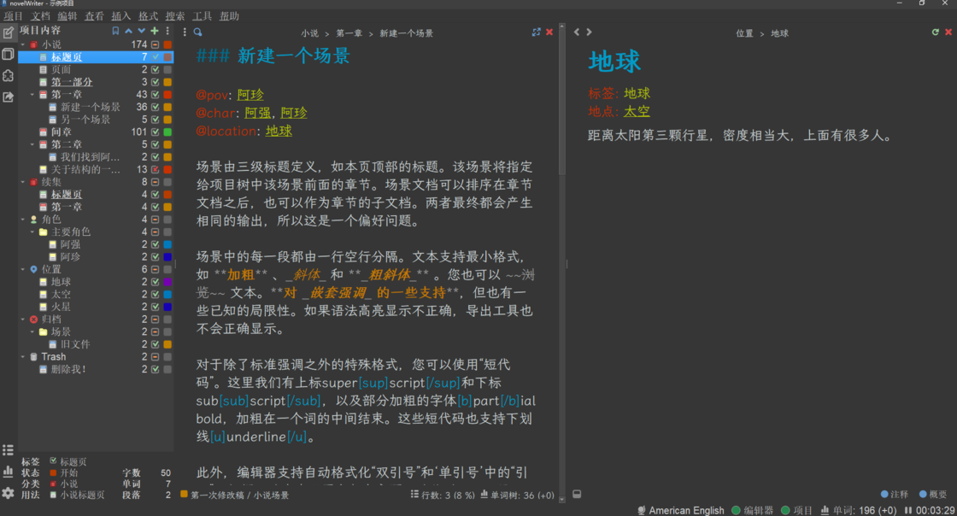Open the editor search magnifier icon

(197, 32)
